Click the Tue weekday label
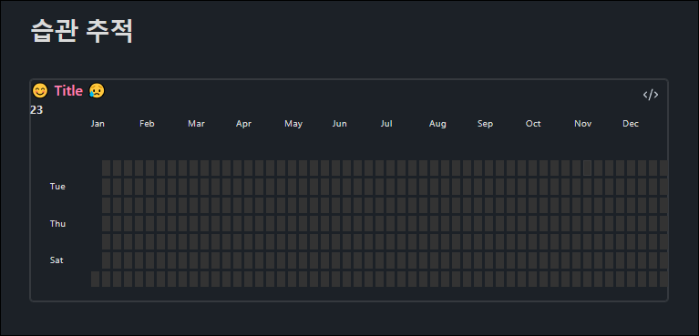The width and height of the screenshot is (699, 336). [x=57, y=187]
